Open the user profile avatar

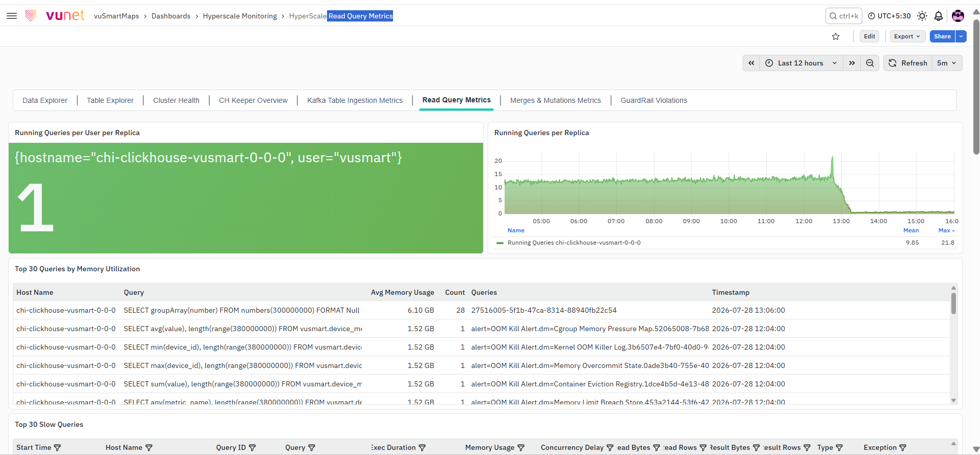click(958, 16)
